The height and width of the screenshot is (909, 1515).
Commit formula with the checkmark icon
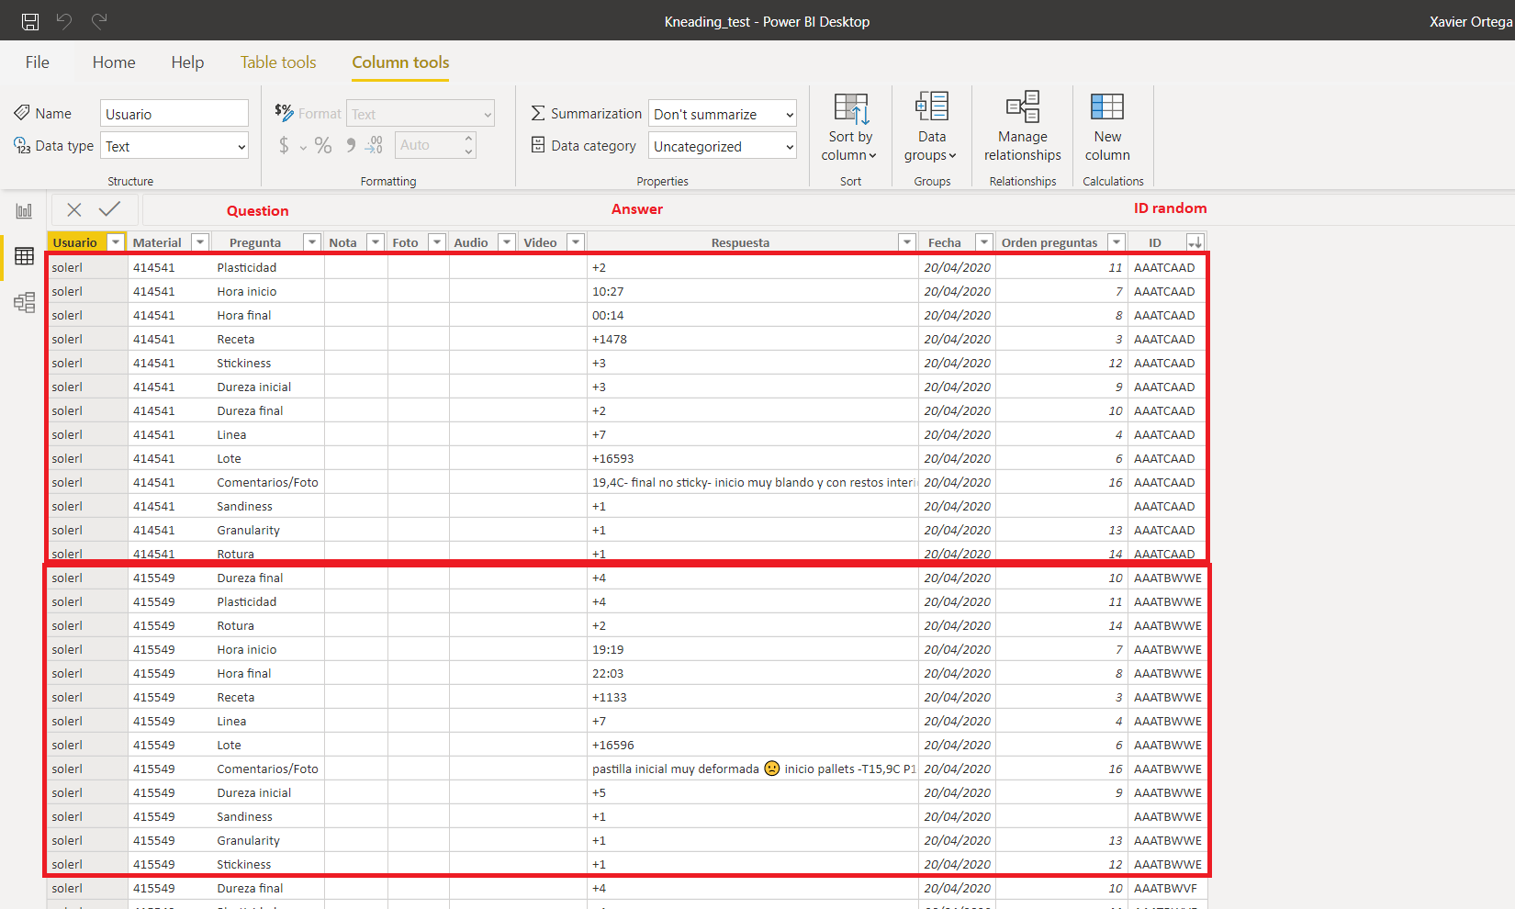pyautogui.click(x=109, y=209)
